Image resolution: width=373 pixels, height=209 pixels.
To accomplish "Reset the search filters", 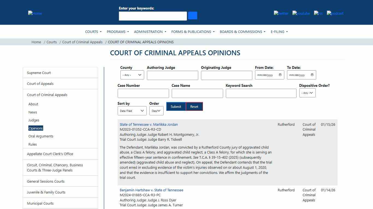I will click(x=194, y=106).
